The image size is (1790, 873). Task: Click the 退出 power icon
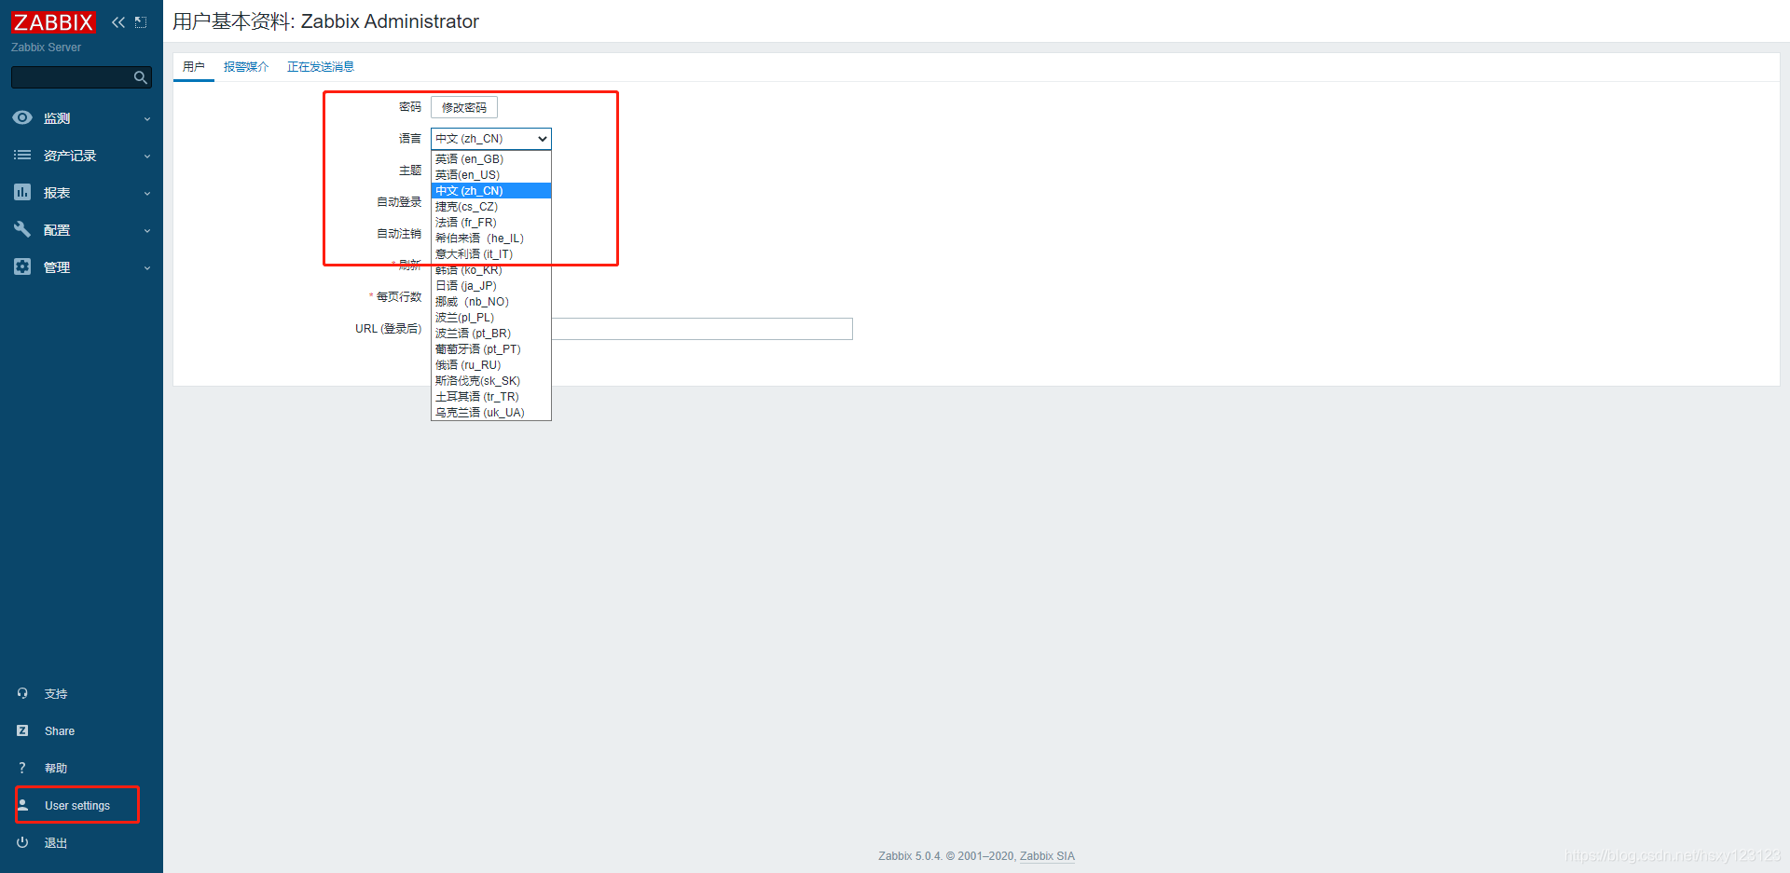(x=22, y=842)
